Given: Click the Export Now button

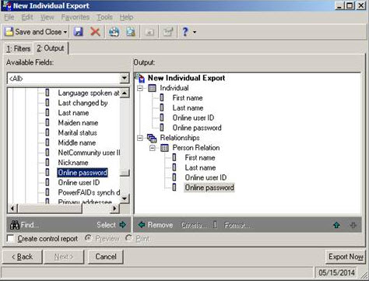Looking at the screenshot, I should point(346,257).
